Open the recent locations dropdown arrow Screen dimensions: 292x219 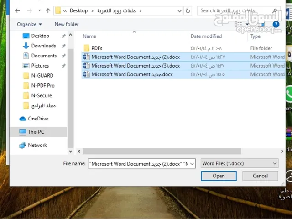click(x=39, y=10)
